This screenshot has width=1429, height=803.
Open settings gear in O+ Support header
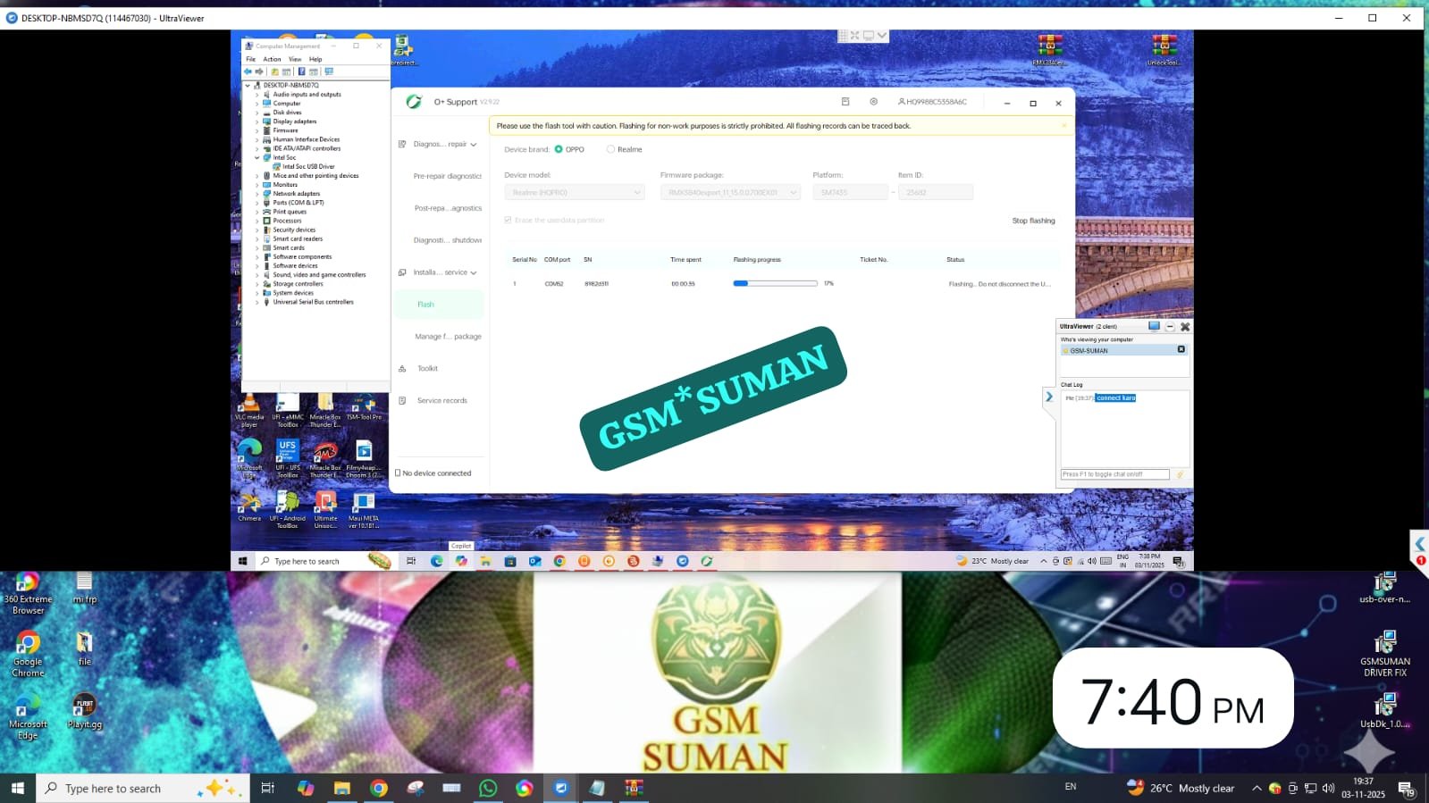point(873,102)
